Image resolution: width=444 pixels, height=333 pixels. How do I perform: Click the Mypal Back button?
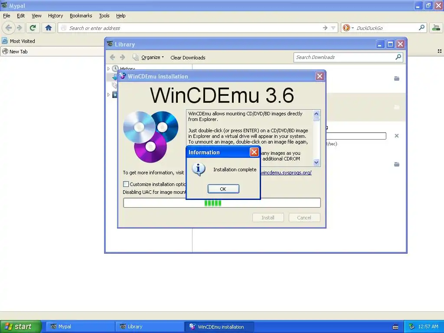tap(9, 28)
